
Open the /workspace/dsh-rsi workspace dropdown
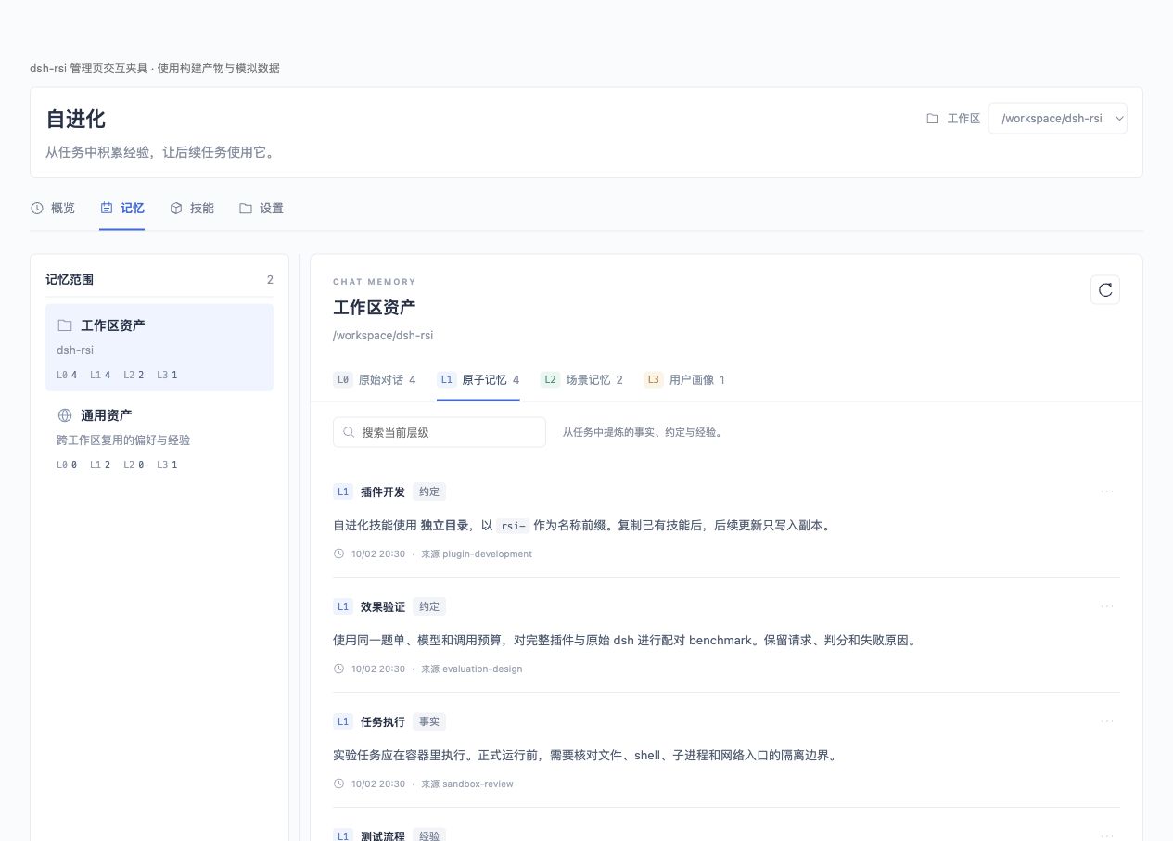click(1058, 119)
